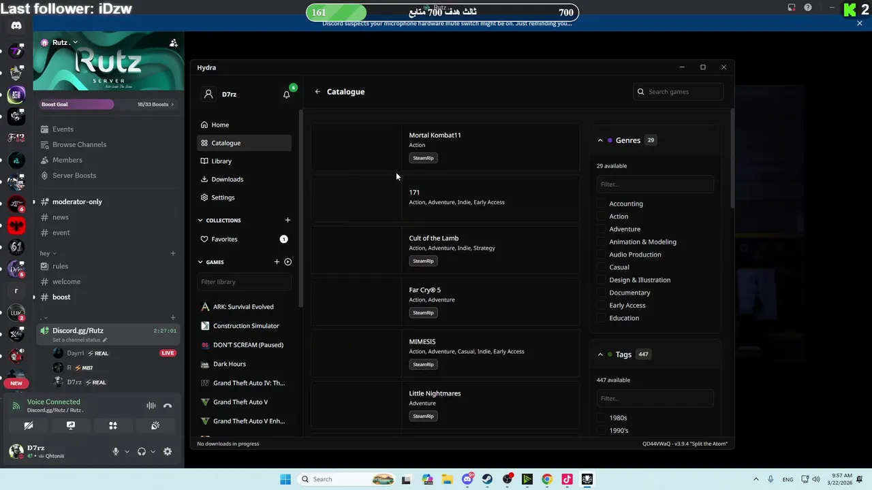Collapse the Genres filter section
The width and height of the screenshot is (872, 490).
click(x=600, y=141)
